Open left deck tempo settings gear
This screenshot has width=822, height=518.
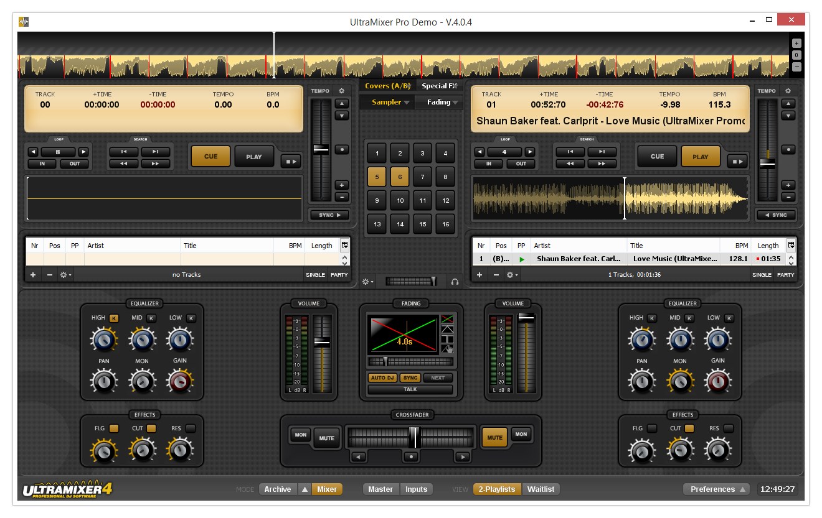coord(341,91)
